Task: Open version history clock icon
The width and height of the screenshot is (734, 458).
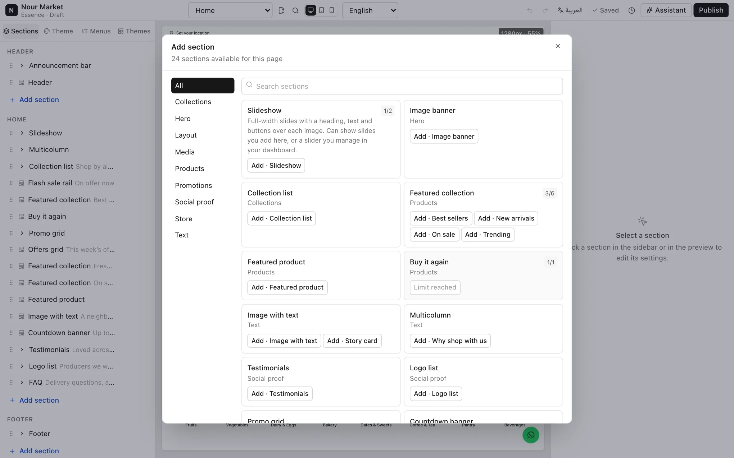Action: 631,10
